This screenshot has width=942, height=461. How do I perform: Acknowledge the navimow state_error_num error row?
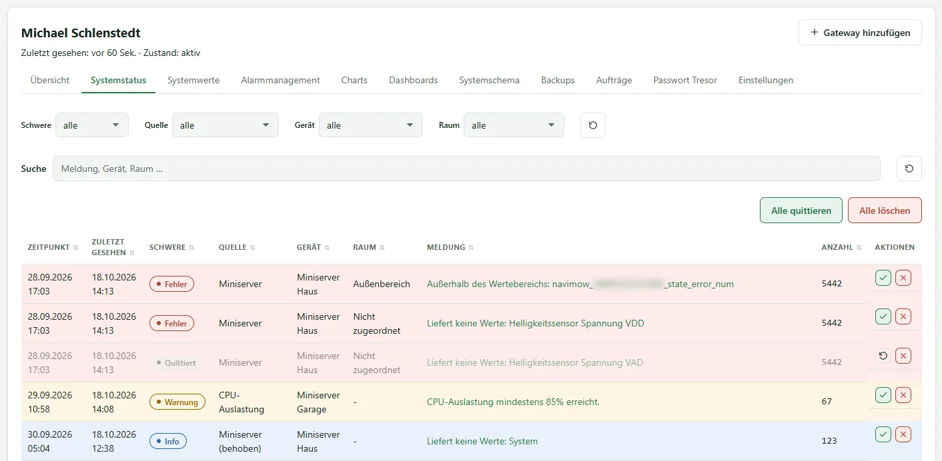[x=883, y=278]
